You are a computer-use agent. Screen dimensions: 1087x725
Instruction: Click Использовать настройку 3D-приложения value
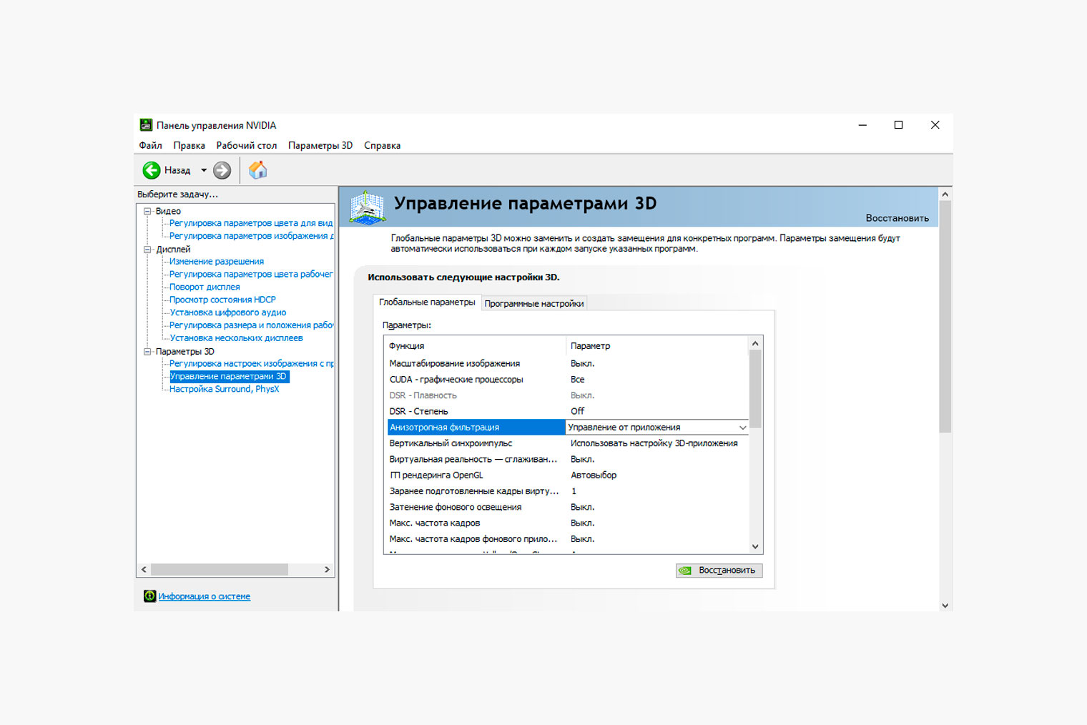click(654, 443)
